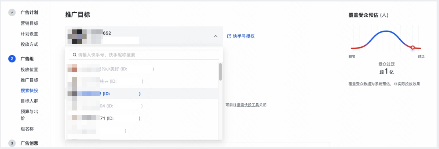Select the step 2 circle for 广告组
Image resolution: width=439 pixels, height=149 pixels.
tap(12, 59)
